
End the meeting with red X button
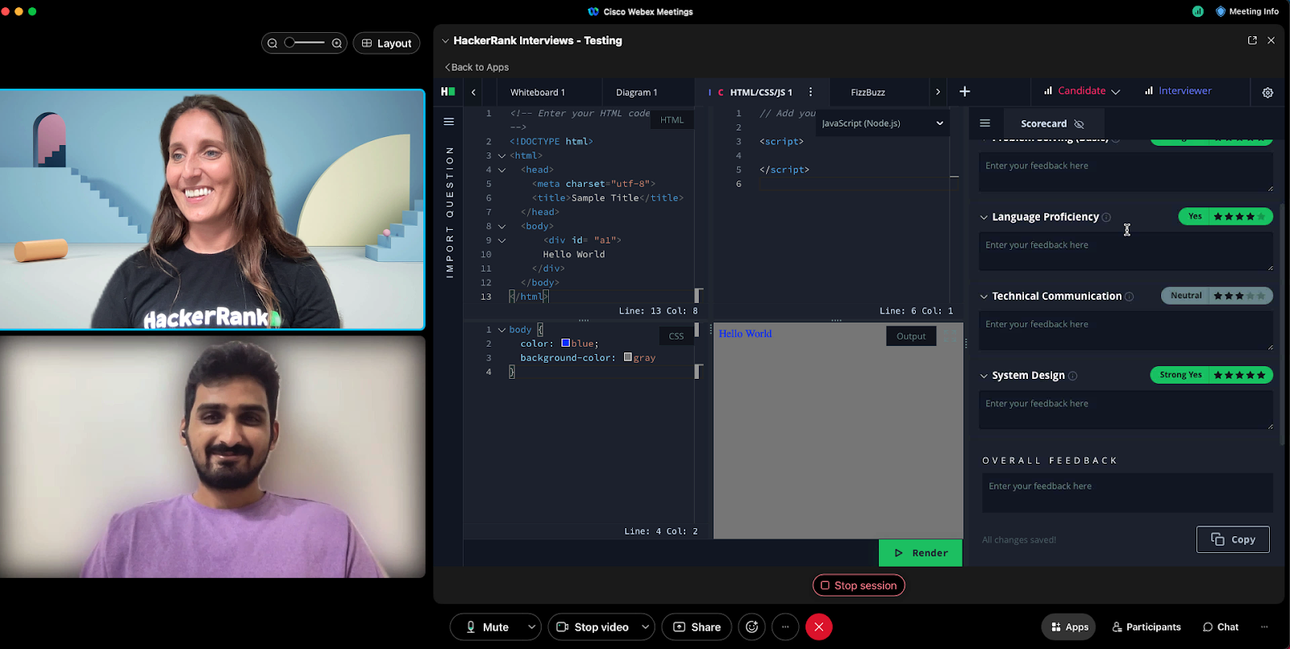click(819, 627)
